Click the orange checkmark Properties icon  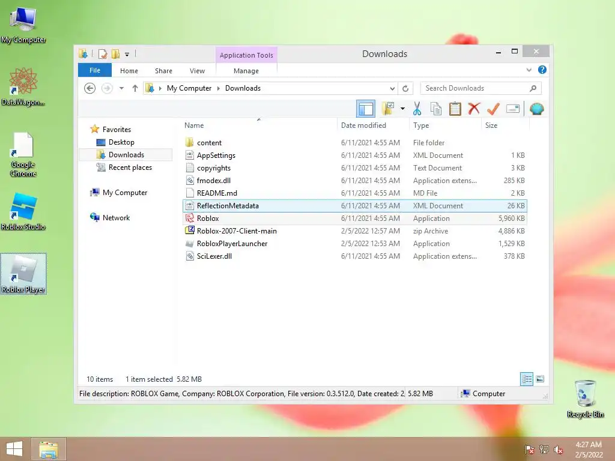(493, 109)
